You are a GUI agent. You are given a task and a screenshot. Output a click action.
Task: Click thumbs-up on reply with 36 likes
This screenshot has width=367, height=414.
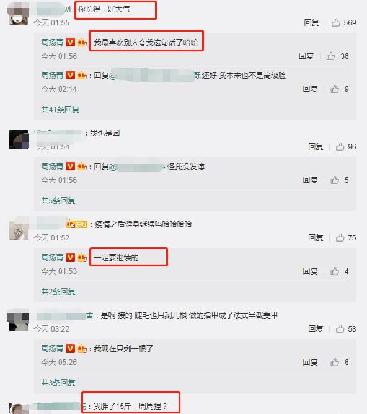(x=330, y=56)
